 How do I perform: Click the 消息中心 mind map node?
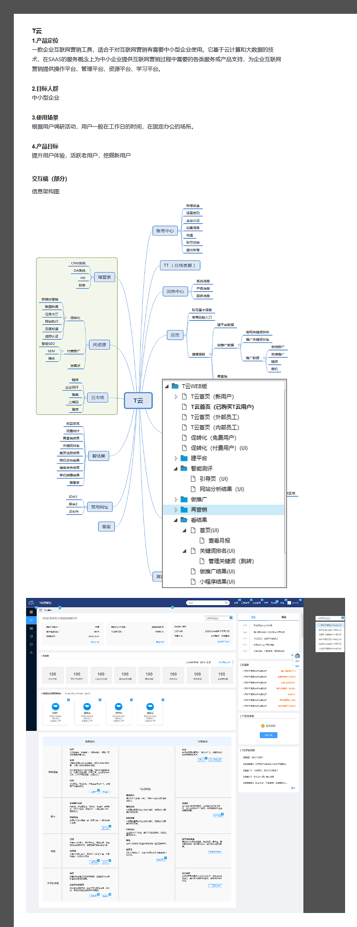coord(175,291)
